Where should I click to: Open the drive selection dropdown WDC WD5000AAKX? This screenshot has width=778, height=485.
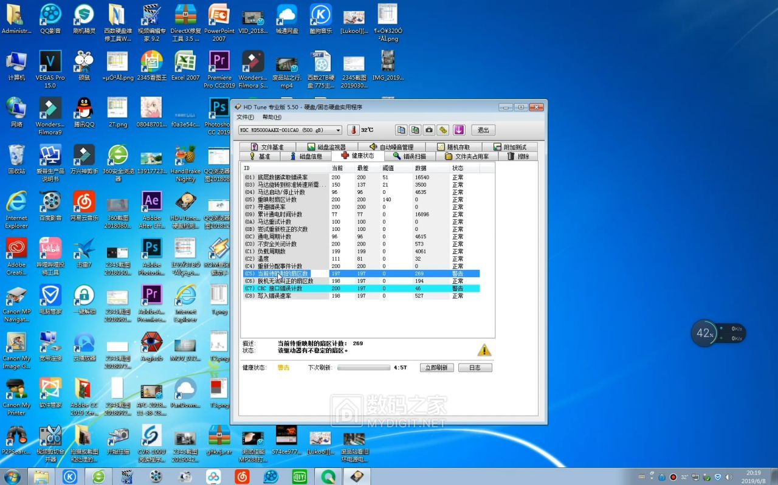pyautogui.click(x=290, y=130)
